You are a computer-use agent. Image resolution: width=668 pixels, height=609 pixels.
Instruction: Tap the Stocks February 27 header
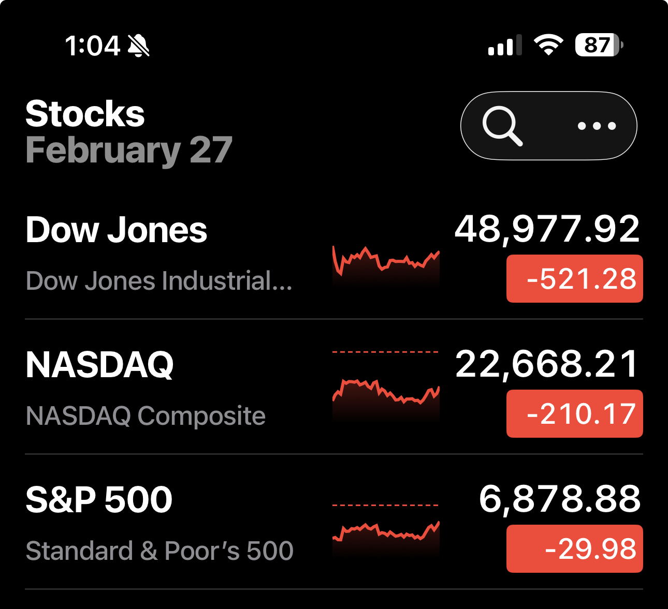(129, 132)
